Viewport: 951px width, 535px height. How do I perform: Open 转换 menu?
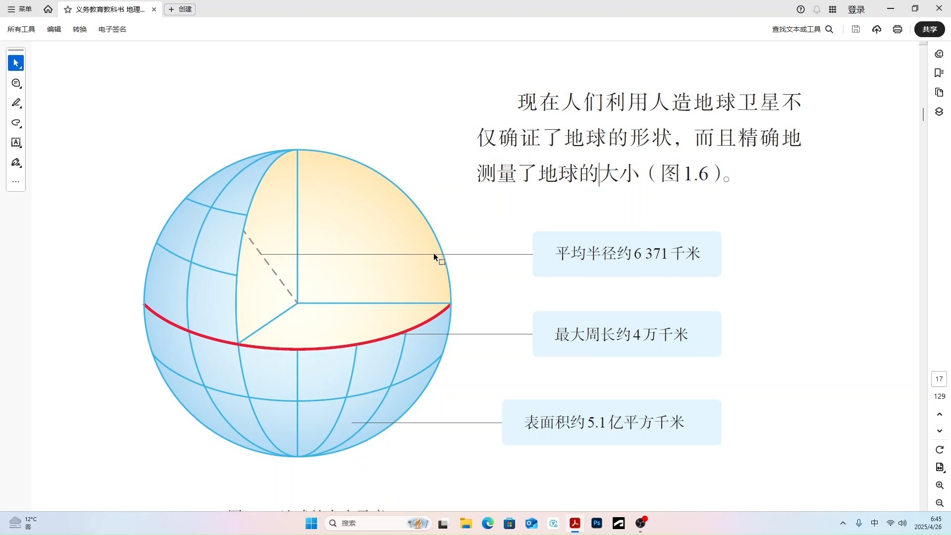(80, 29)
